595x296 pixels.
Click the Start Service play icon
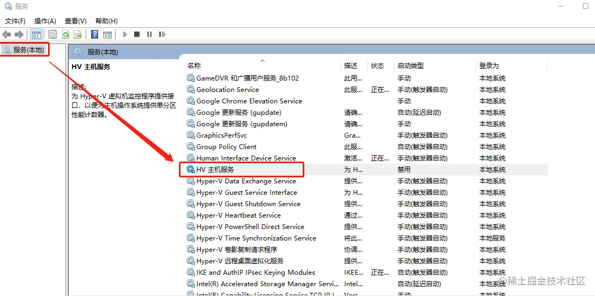pyautogui.click(x=124, y=34)
